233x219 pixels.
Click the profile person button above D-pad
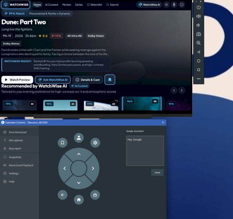pyautogui.click(x=79, y=138)
